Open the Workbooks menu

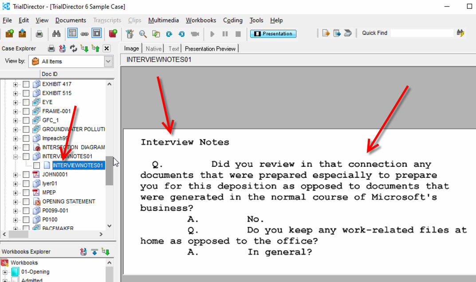point(201,20)
